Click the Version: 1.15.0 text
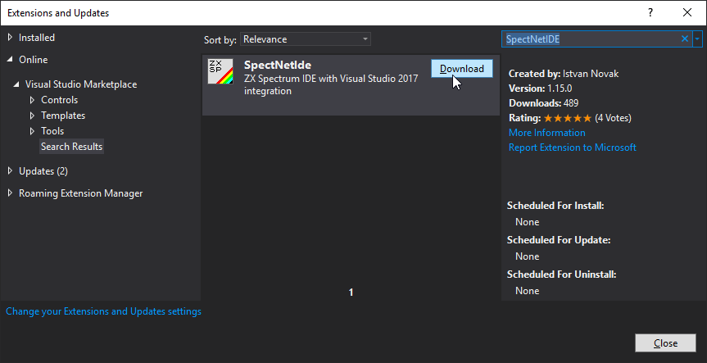 540,88
